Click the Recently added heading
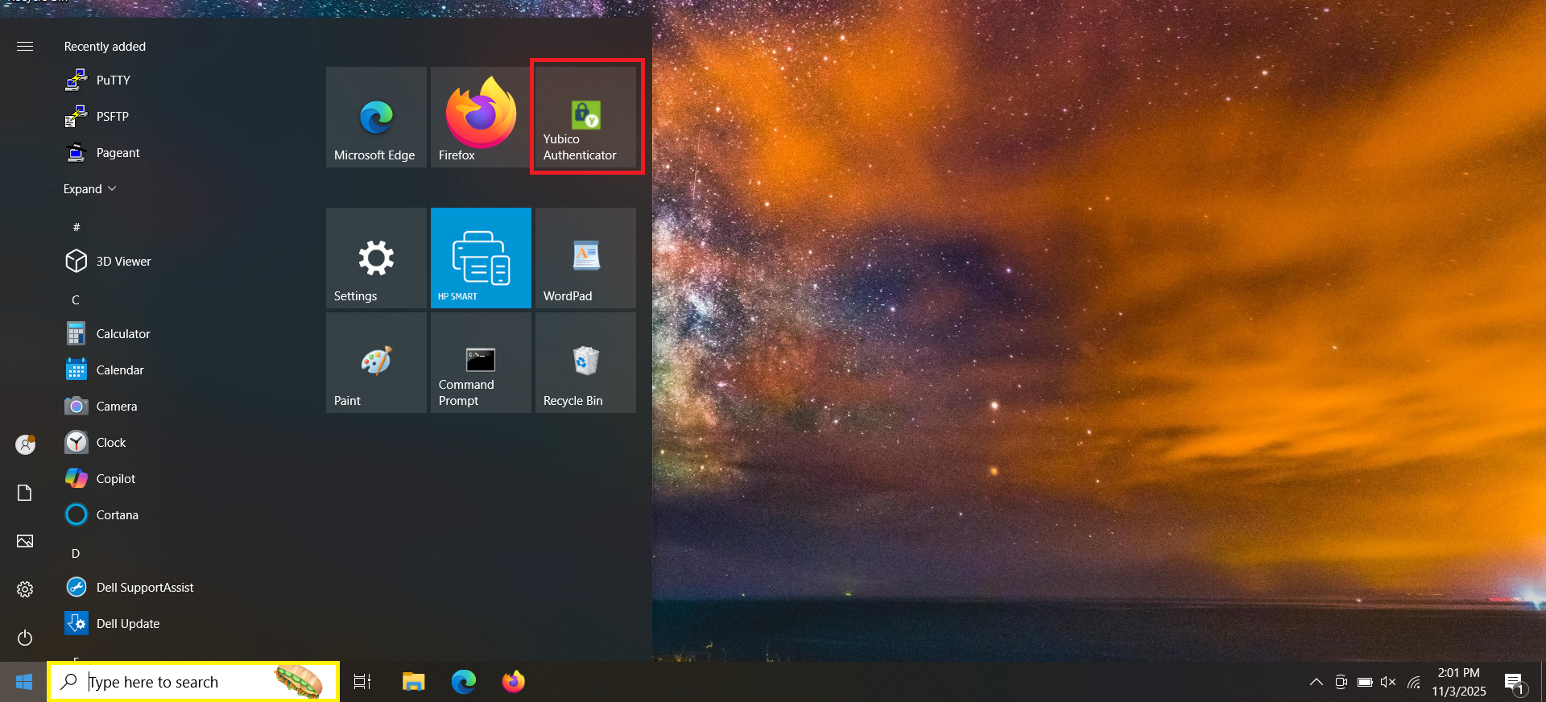The image size is (1546, 702). tap(105, 47)
